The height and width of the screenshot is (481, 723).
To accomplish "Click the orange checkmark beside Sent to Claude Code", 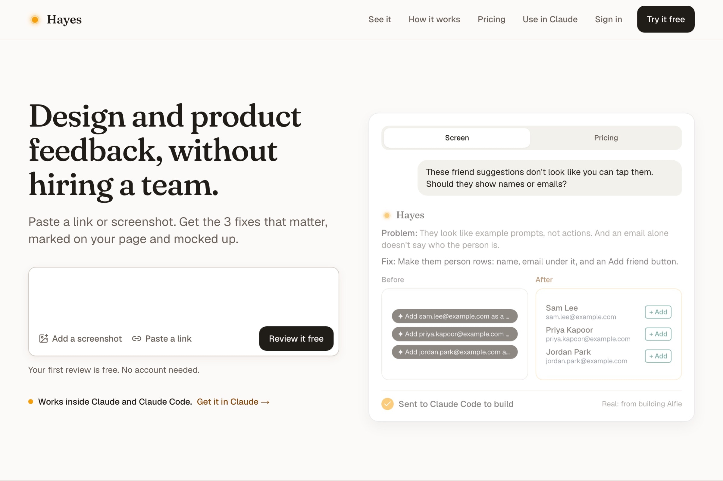I will (387, 404).
